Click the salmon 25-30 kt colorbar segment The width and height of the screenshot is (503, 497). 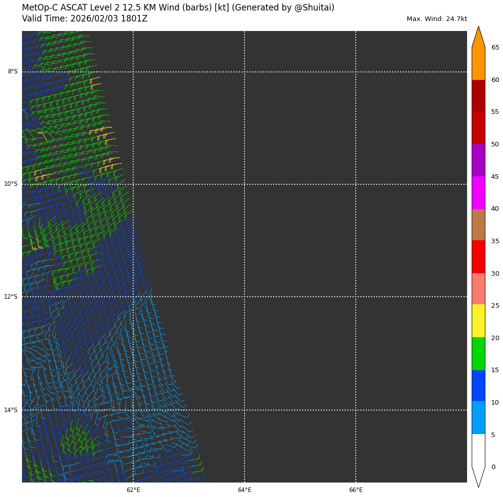click(478, 289)
